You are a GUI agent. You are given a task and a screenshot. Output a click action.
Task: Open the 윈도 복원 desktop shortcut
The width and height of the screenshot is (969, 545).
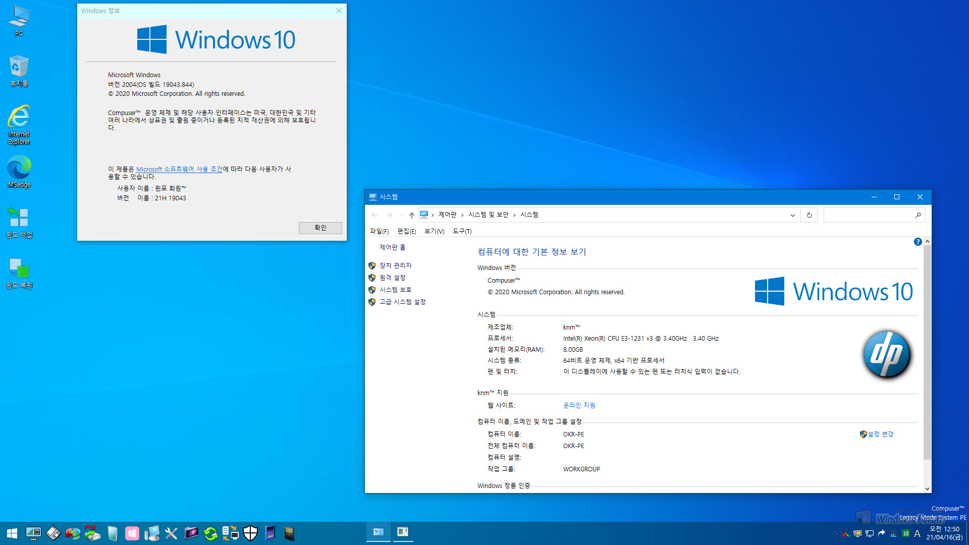[19, 273]
